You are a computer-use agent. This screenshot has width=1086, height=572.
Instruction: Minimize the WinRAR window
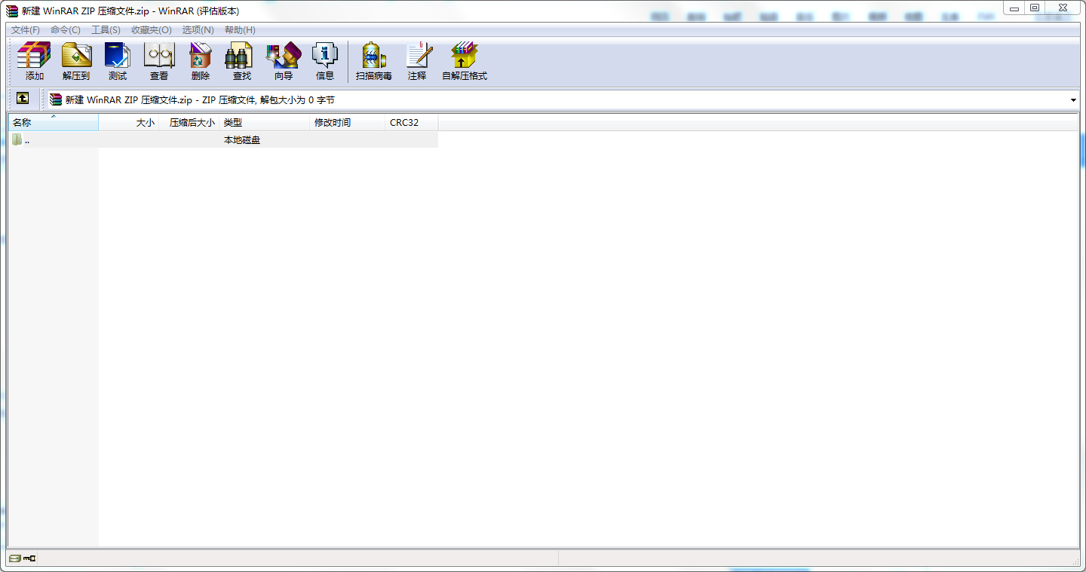[1014, 8]
